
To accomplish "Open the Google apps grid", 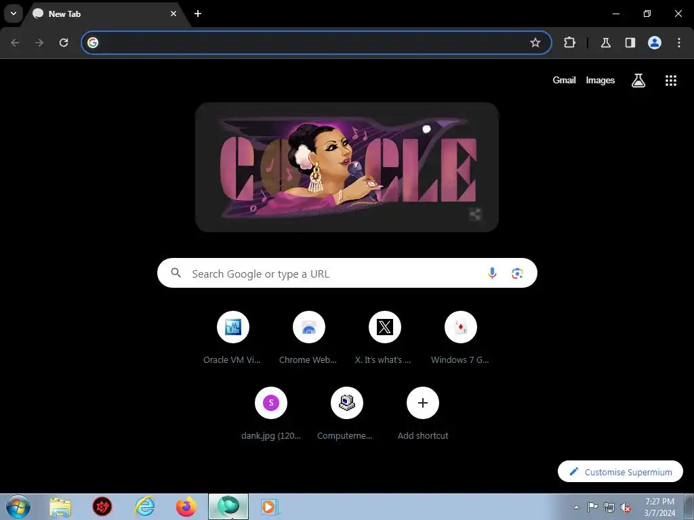I will pyautogui.click(x=671, y=80).
